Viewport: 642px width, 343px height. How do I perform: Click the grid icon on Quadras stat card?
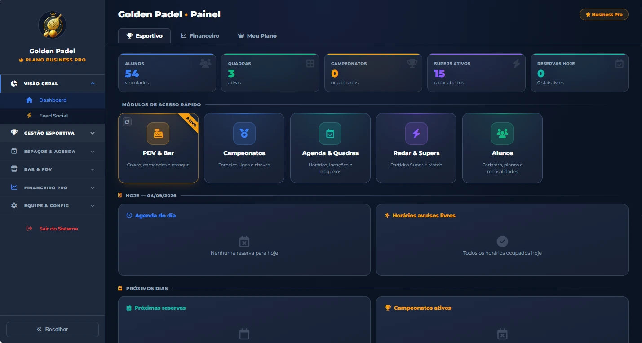[310, 63]
